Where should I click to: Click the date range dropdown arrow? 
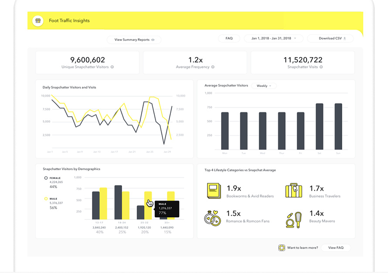[295, 38]
